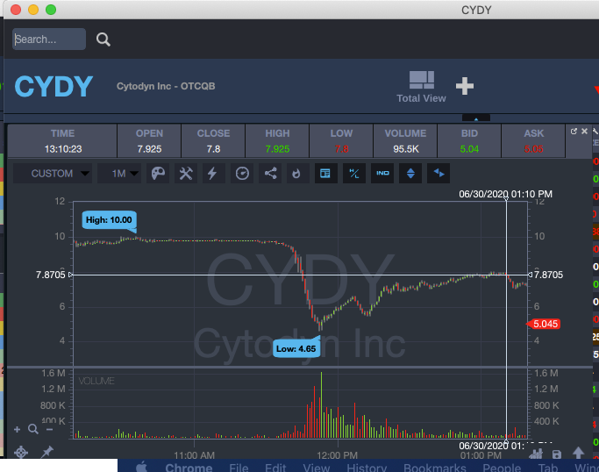Open the chart color palette settings

pos(158,174)
